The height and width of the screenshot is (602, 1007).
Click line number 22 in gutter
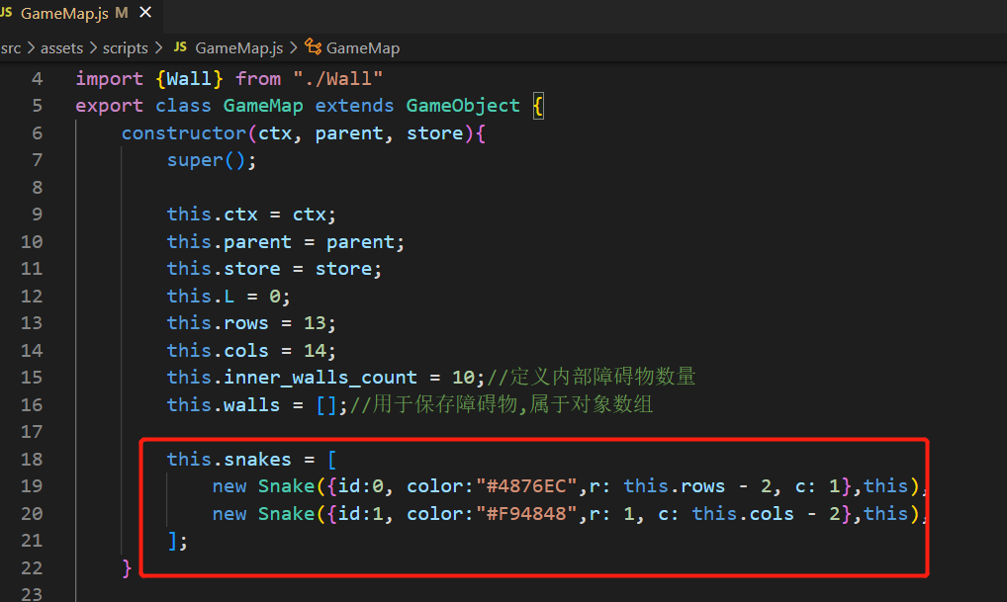tap(32, 568)
